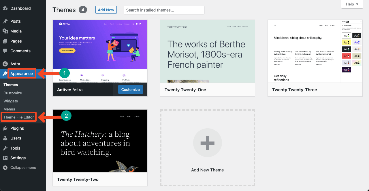Click the plus icon for new theme
The height and width of the screenshot is (191, 369).
(x=208, y=143)
